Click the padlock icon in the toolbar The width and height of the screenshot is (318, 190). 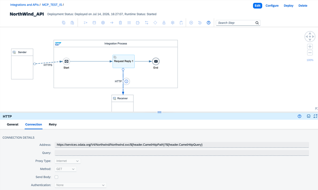coord(164,23)
